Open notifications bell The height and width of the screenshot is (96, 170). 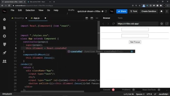tap(161, 11)
